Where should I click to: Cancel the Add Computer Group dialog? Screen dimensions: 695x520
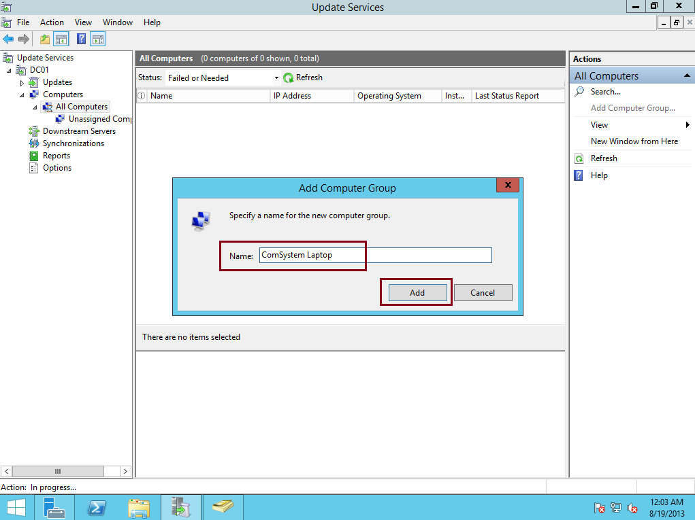pos(483,292)
